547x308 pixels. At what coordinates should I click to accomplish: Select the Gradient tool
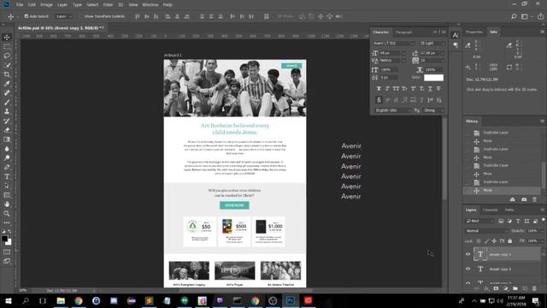(7, 139)
